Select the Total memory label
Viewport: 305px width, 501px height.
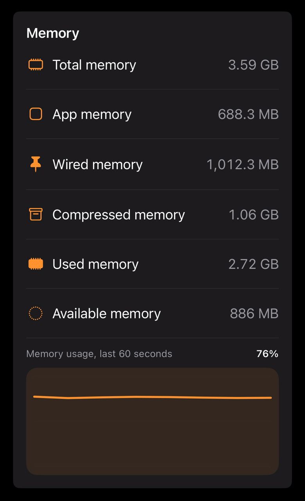[94, 65]
